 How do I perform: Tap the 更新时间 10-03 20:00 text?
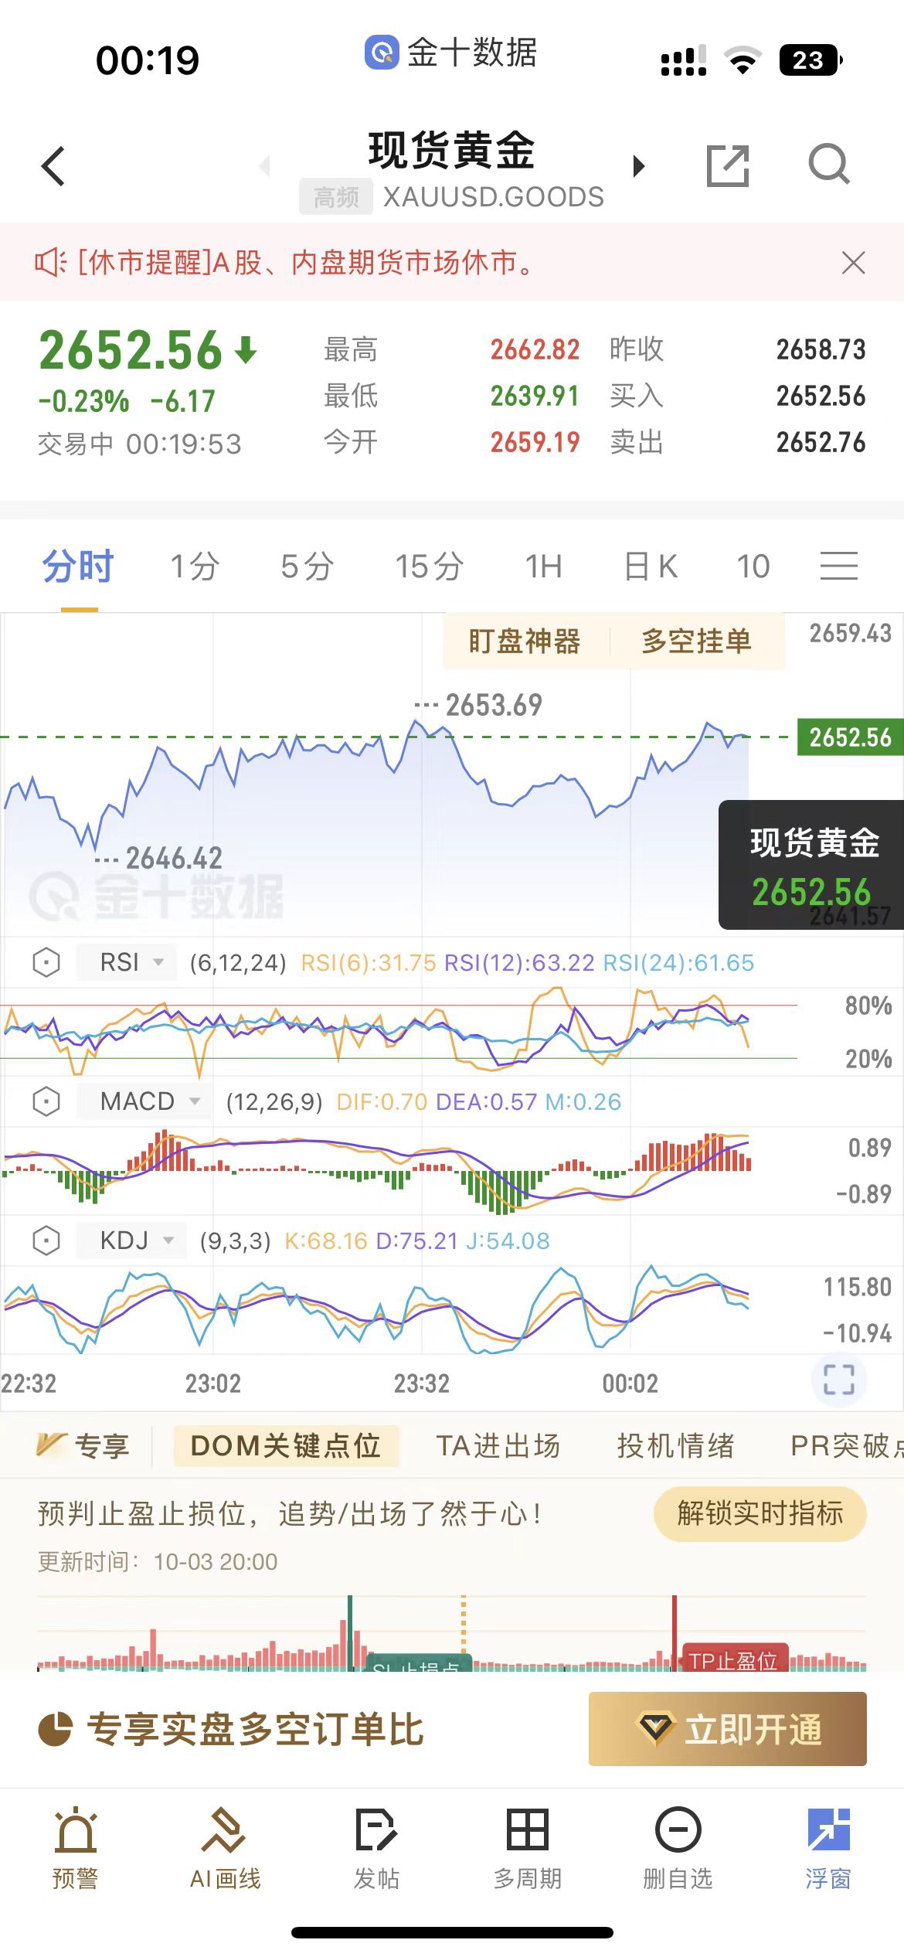pos(158,1561)
